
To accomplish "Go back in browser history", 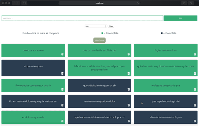I will click(14, 3).
